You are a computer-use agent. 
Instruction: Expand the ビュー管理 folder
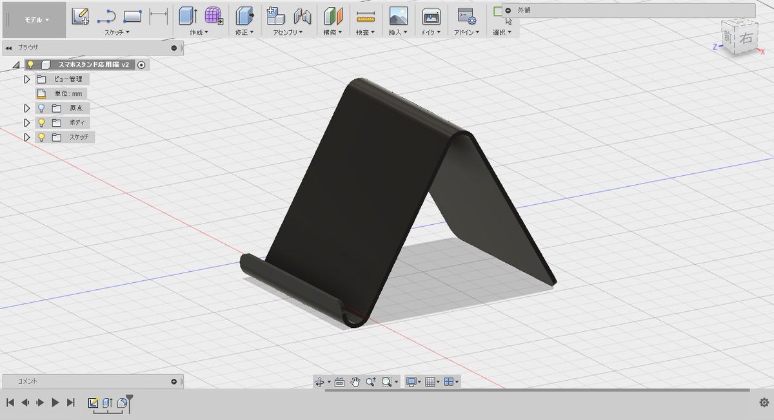(x=27, y=79)
